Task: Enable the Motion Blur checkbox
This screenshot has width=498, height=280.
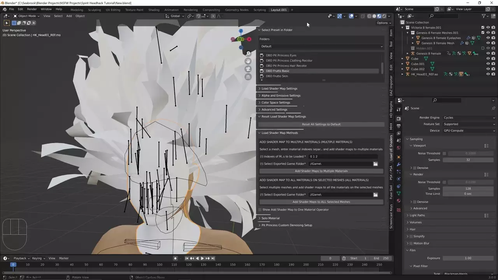Action: coord(410,243)
